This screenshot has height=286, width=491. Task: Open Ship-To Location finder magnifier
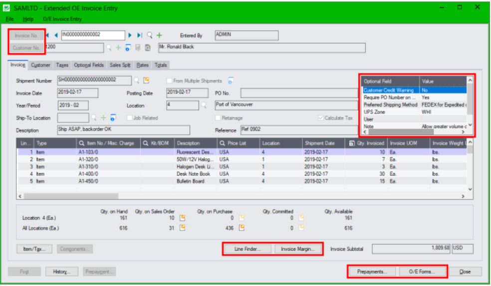[94, 118]
